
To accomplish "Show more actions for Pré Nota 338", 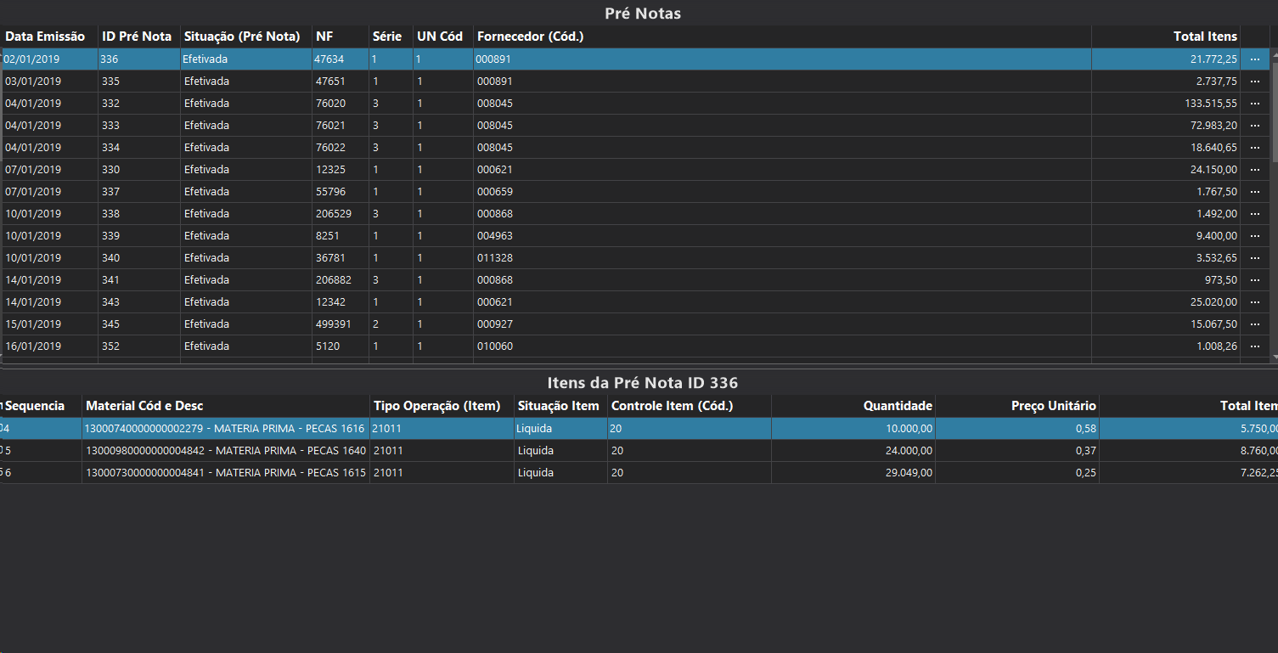I will coord(1255,214).
